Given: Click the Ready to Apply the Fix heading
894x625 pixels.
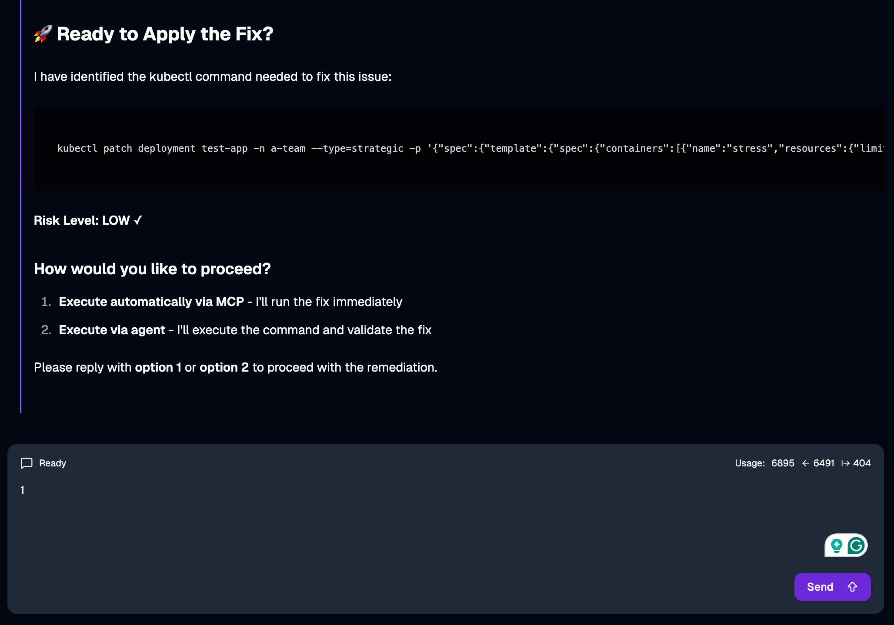Looking at the screenshot, I should click(165, 34).
